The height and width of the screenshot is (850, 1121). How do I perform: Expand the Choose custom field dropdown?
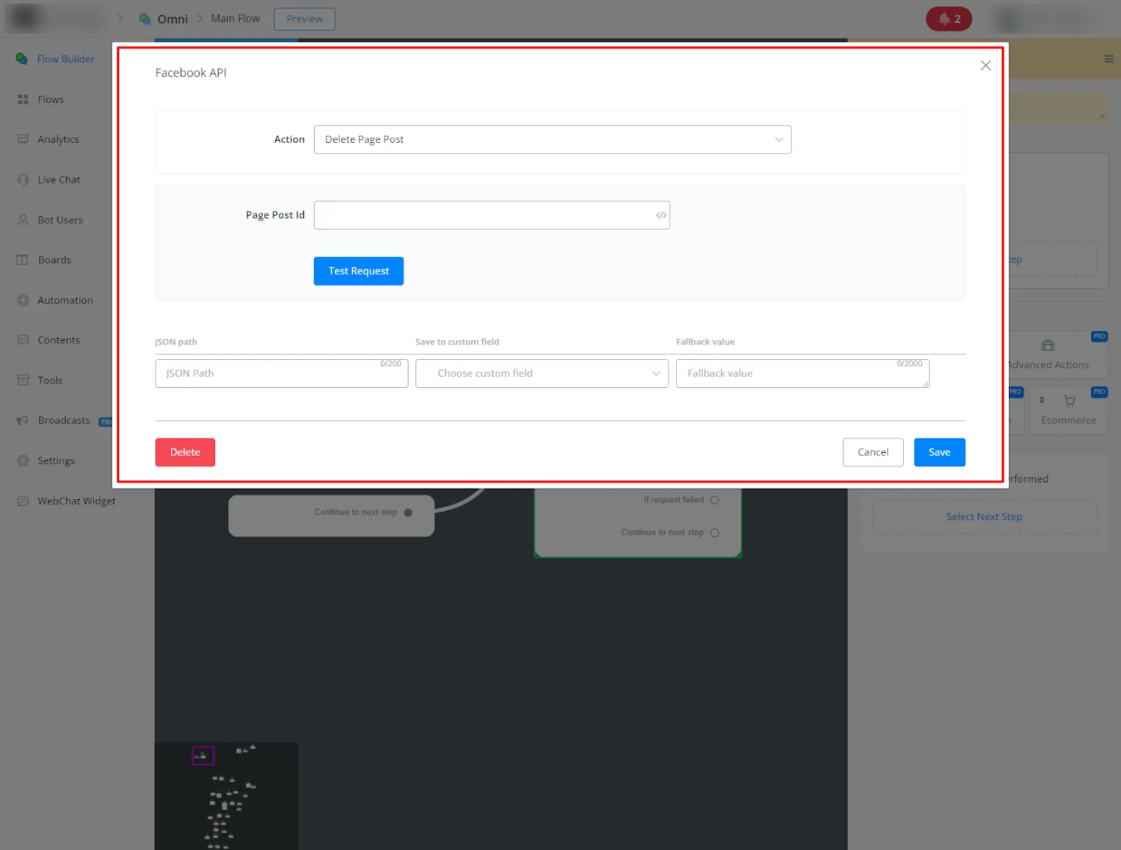[x=542, y=373]
